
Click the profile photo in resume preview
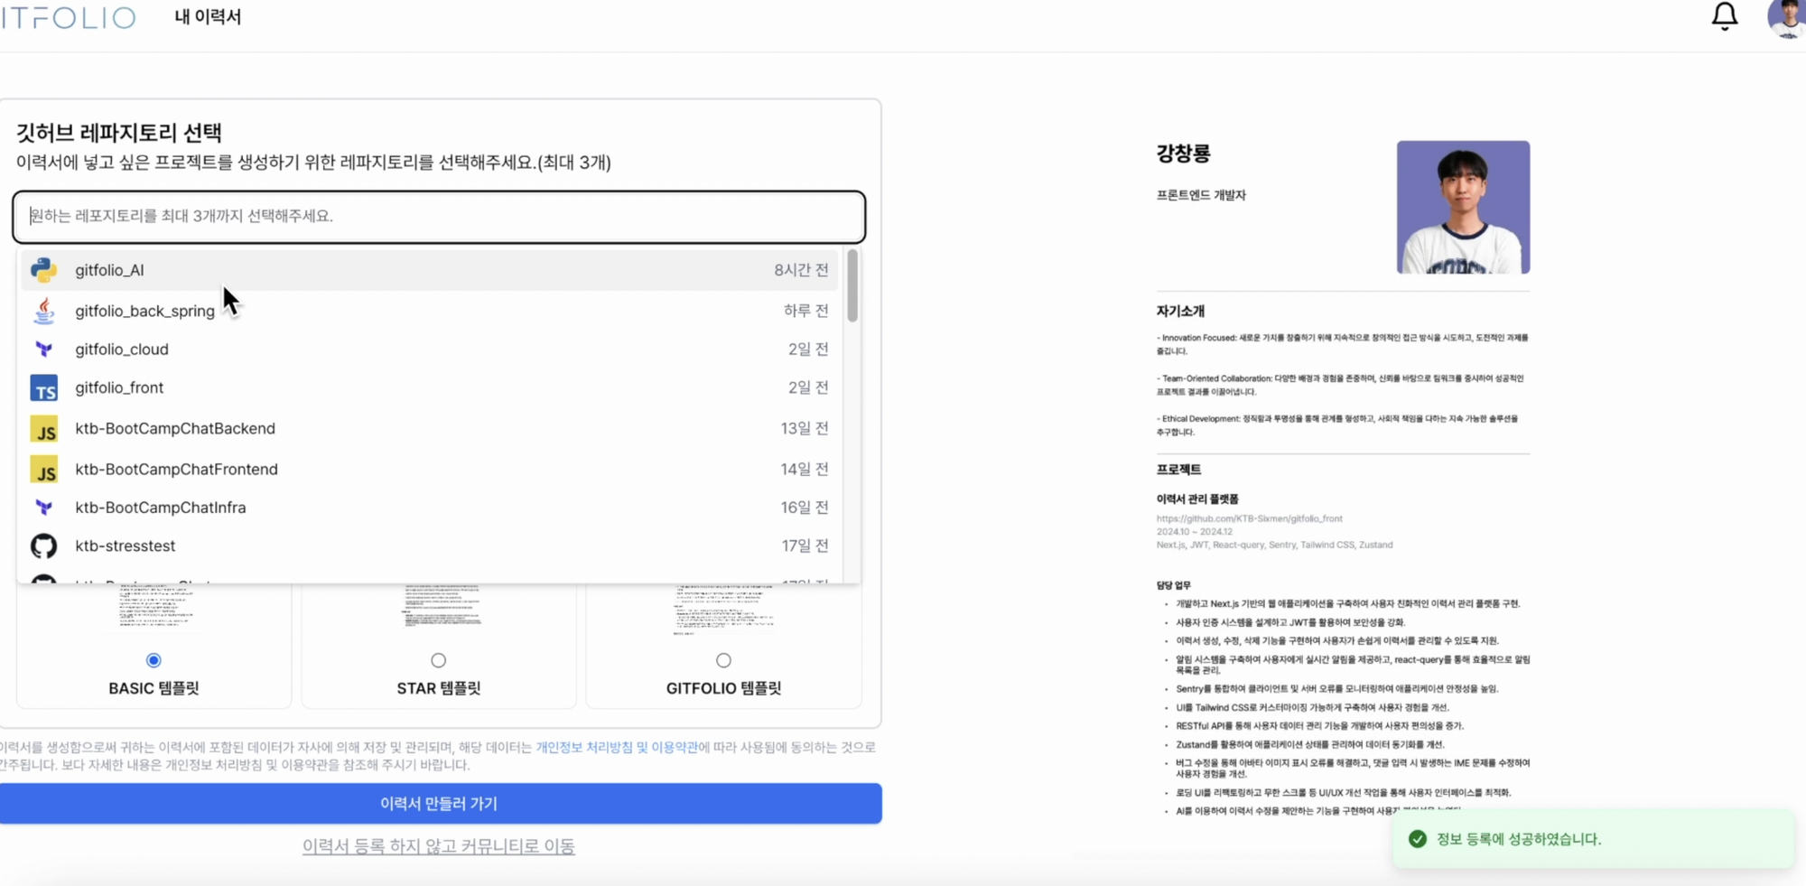1463,207
